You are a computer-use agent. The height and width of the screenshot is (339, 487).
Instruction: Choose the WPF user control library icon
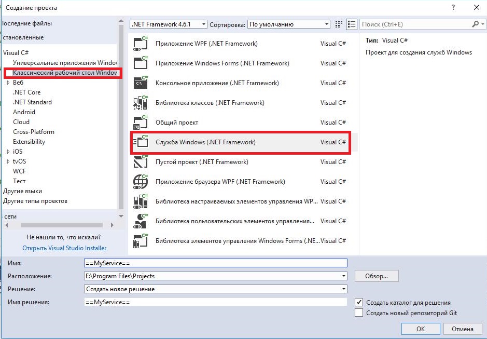[x=141, y=221]
